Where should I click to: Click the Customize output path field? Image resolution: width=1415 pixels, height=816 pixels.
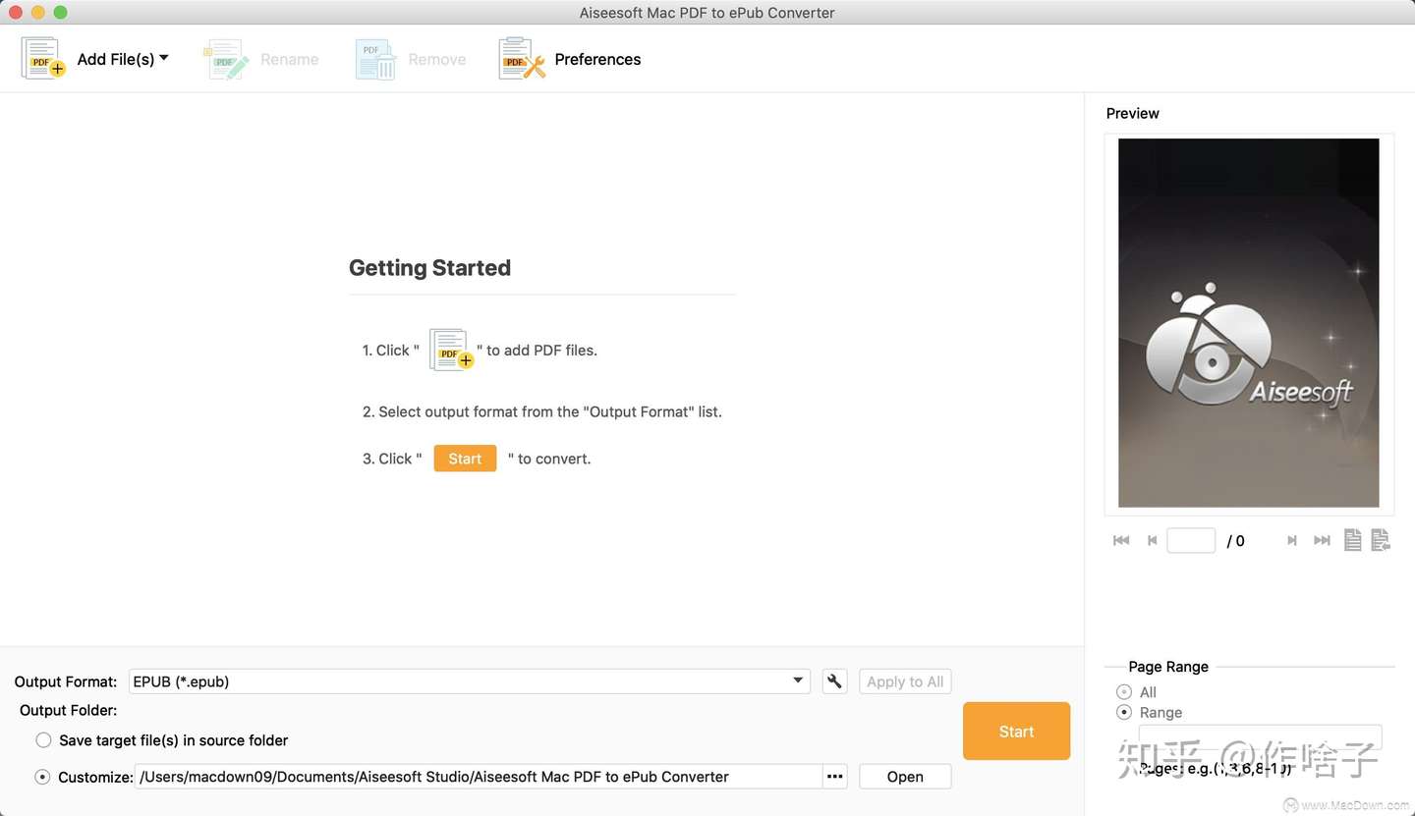click(x=479, y=777)
